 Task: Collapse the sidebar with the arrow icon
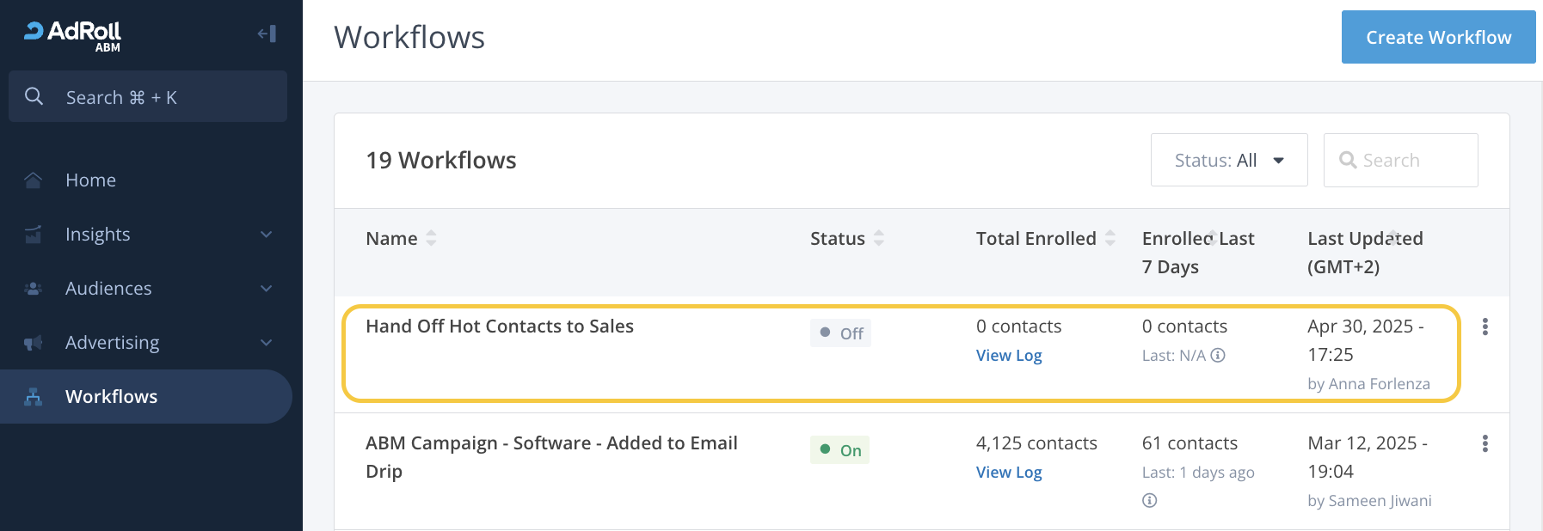267,34
